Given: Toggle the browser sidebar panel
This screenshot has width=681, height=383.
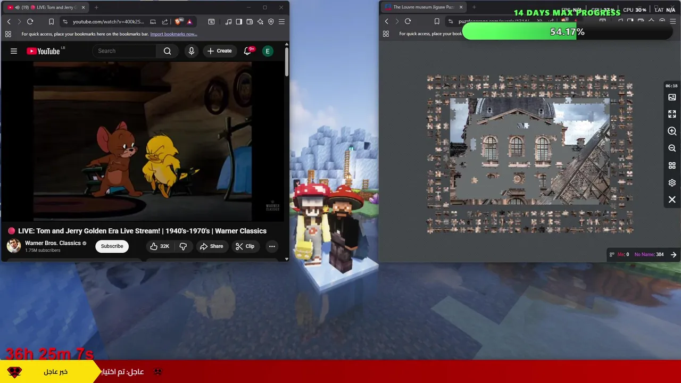Looking at the screenshot, I should coord(239,21).
